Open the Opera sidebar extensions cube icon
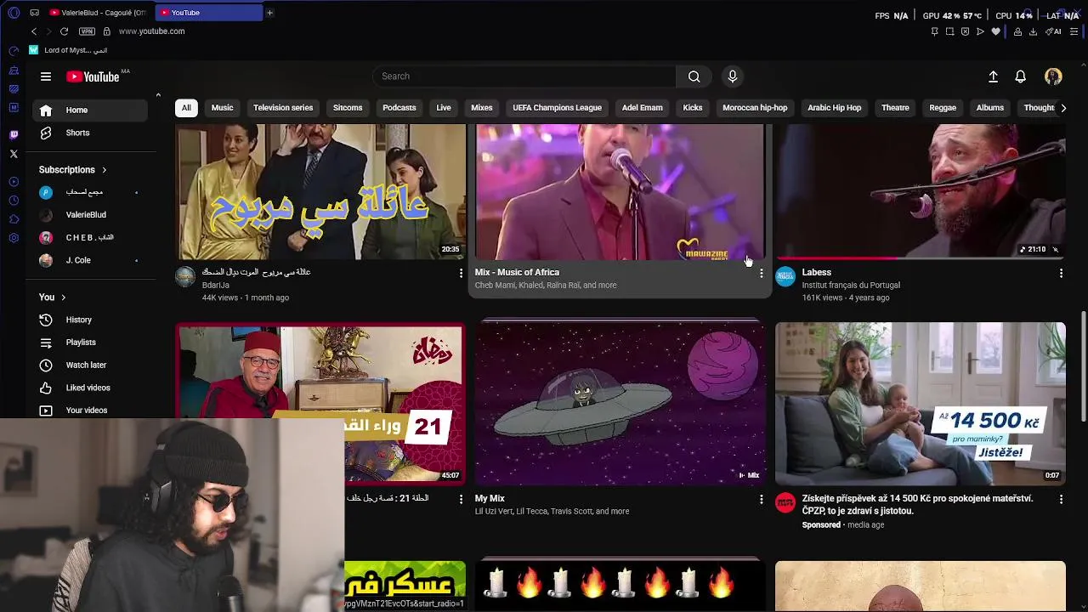Viewport: 1088px width, 612px height. (14, 219)
